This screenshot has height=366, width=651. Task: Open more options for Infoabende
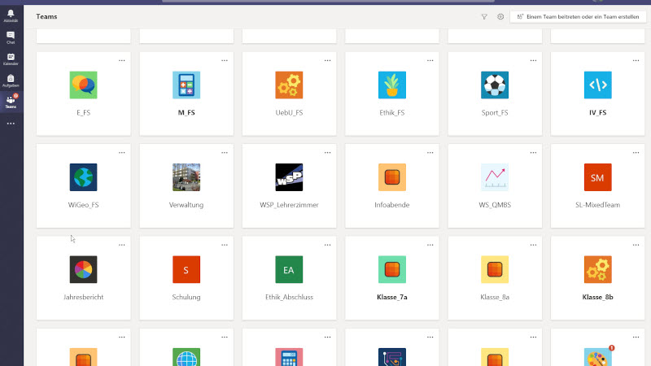430,153
